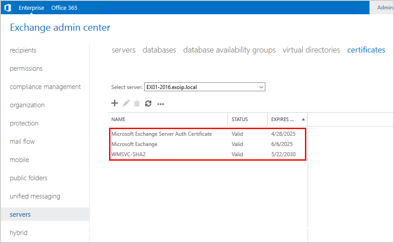Open mobile section
Viewport: 394px width, 243px height.
19,160
